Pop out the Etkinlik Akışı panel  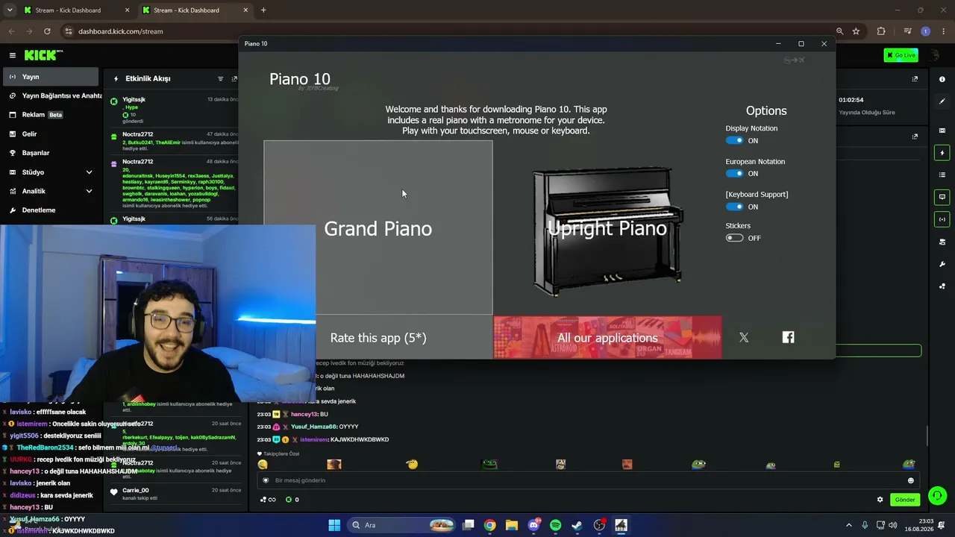point(234,78)
